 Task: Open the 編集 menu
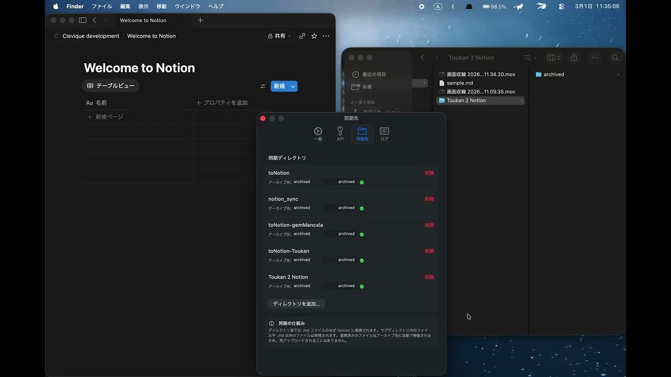point(125,6)
